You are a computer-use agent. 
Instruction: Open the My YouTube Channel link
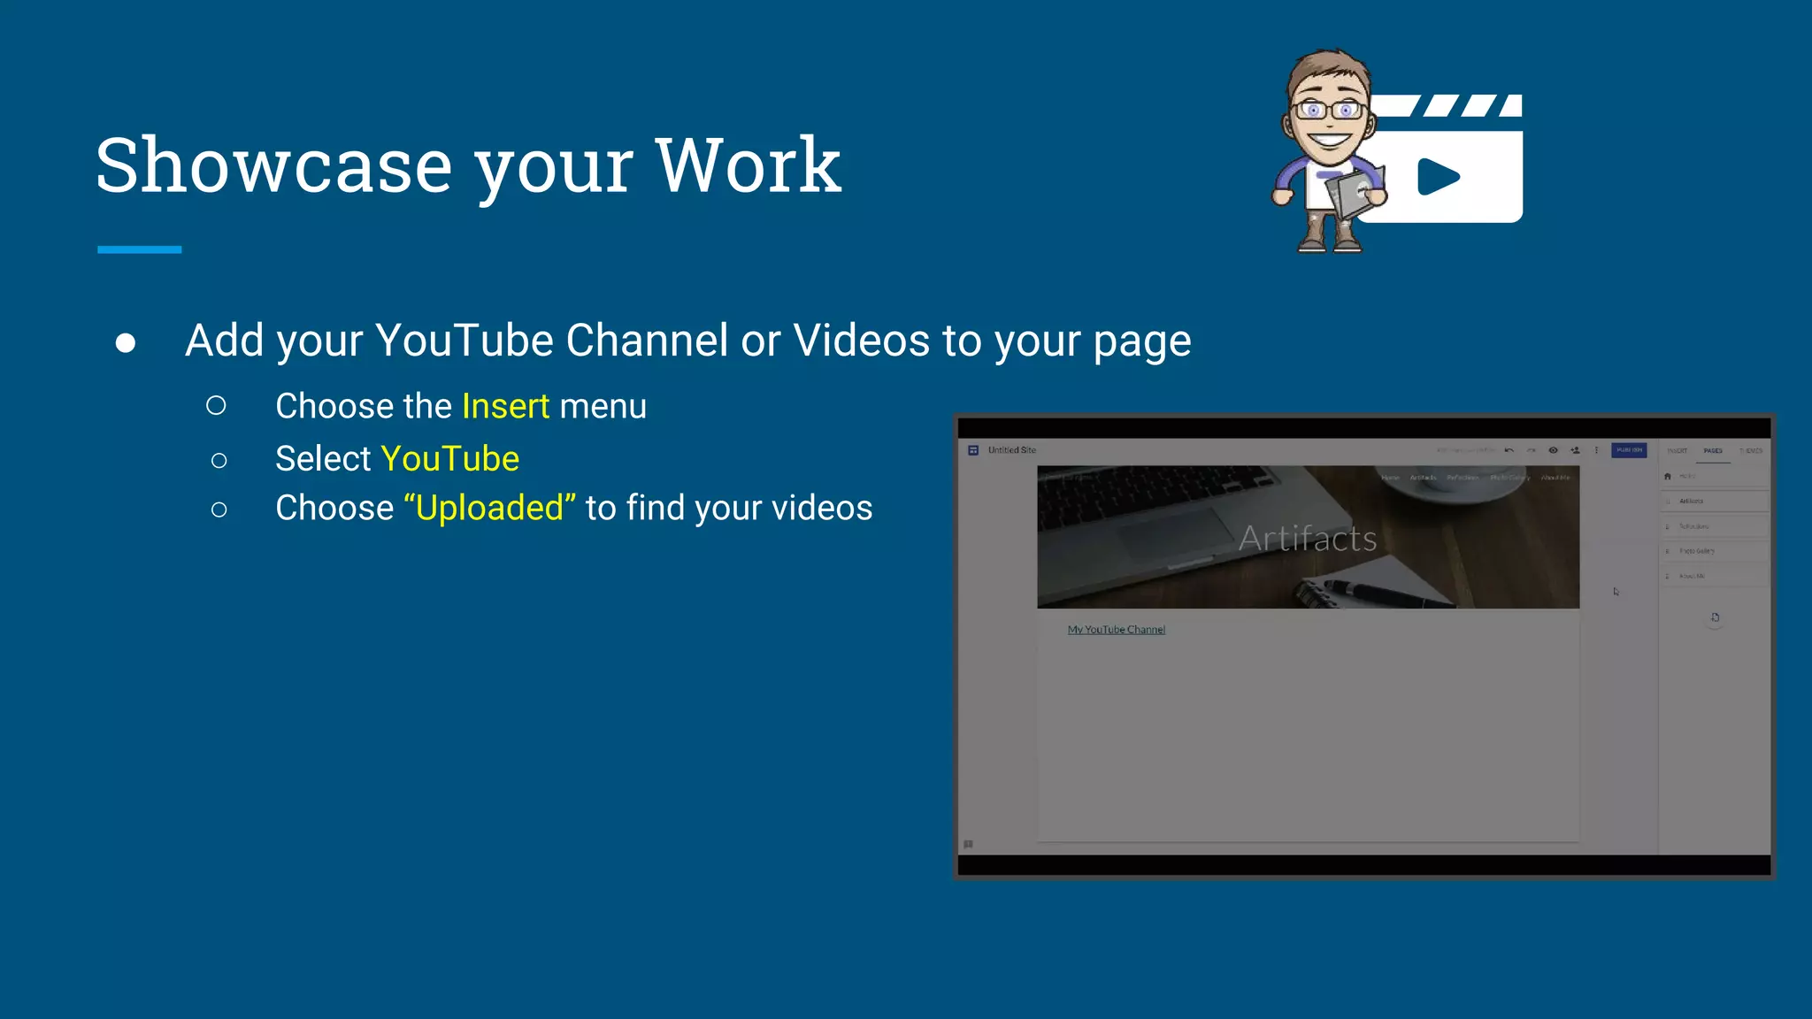[1117, 630]
